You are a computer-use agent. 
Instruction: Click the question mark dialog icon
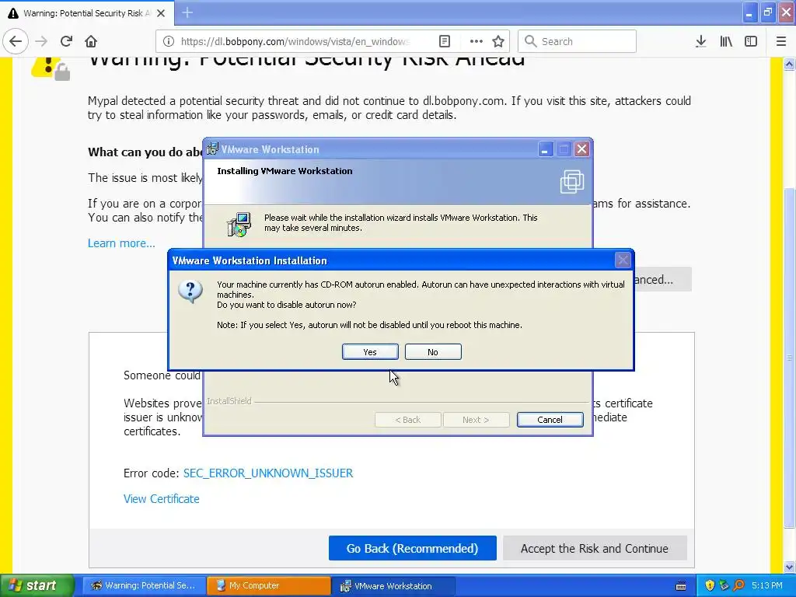190,292
